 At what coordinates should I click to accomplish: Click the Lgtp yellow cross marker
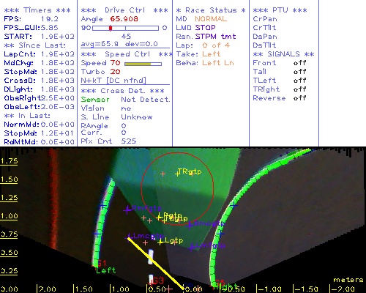click(x=160, y=242)
